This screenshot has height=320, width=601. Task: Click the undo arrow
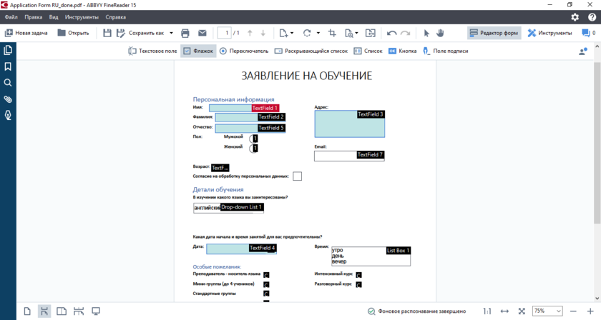pos(391,33)
